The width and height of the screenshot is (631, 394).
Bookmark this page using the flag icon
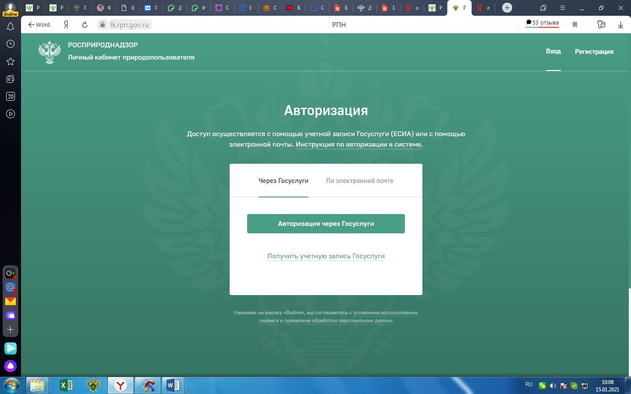575,25
